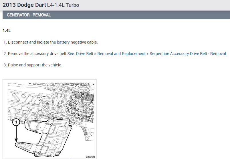The height and width of the screenshot is (159, 230).
Task: Click the Raise and support the vehicle step
Action: tap(35, 65)
